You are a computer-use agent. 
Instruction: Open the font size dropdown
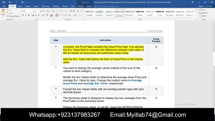click(x=39, y=11)
